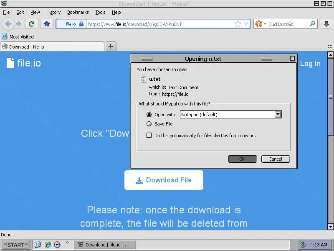Image resolution: width=334 pixels, height=251 pixels.
Task: Click the dialog title bar square button
Action: point(293,58)
